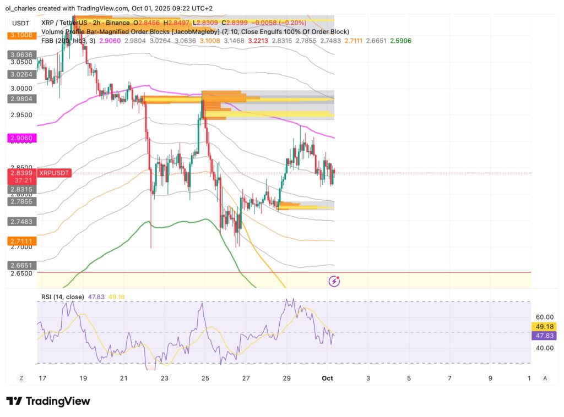The height and width of the screenshot is (417, 564).
Task: Click the Z timezone button on the time axis
Action: 20,378
